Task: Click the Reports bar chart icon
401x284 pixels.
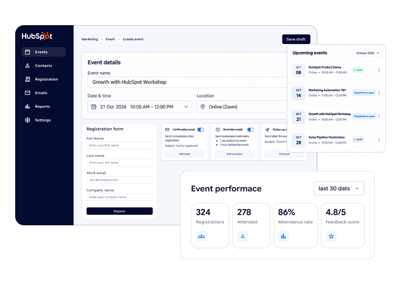Action: click(x=27, y=106)
